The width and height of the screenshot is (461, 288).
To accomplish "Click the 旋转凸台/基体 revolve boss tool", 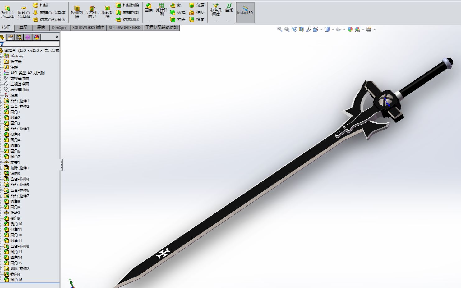I will (24, 12).
